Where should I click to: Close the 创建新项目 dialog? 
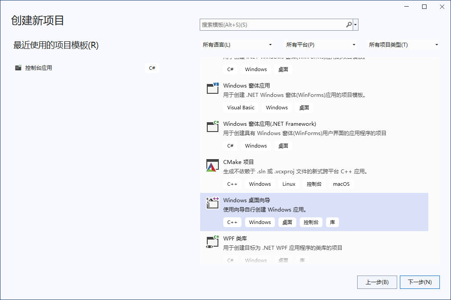point(442,7)
